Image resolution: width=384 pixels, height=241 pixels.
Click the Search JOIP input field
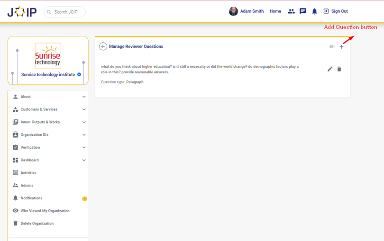[x=67, y=12]
